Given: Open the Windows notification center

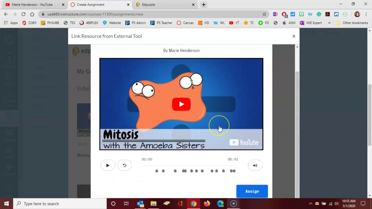Looking at the screenshot, I should pos(363,203).
